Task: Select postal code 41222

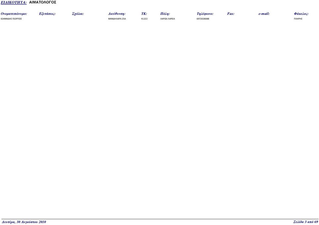Action: pos(144,19)
